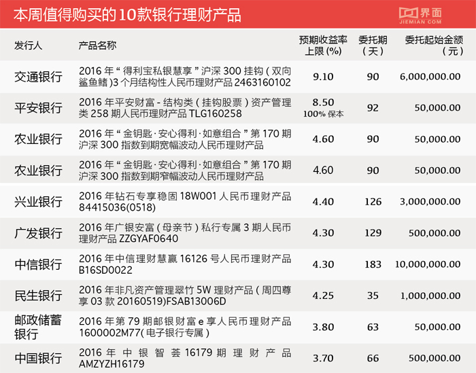This screenshot has height=373, width=476.
Task: Click product name containing FSAB13006D
Action: pyautogui.click(x=185, y=296)
